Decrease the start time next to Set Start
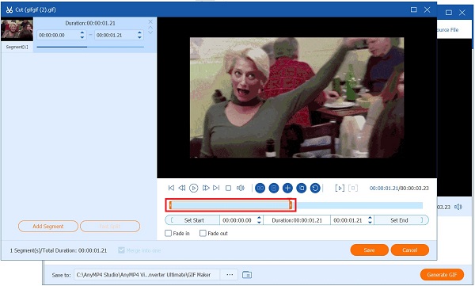 [x=259, y=223]
